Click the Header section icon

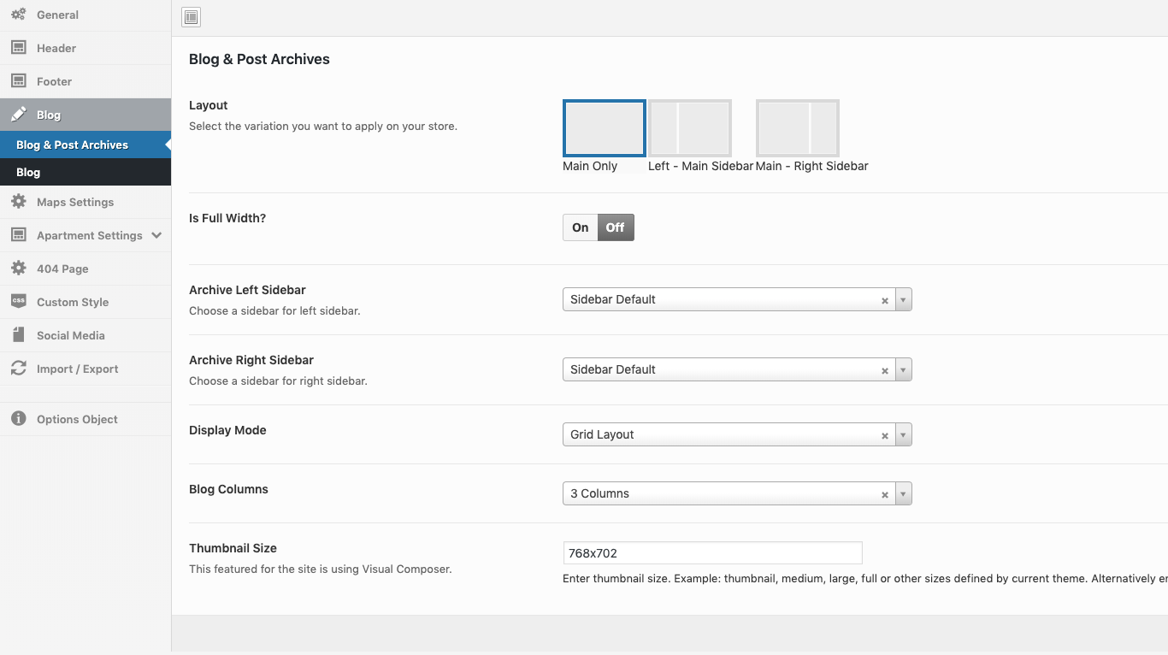(x=18, y=48)
